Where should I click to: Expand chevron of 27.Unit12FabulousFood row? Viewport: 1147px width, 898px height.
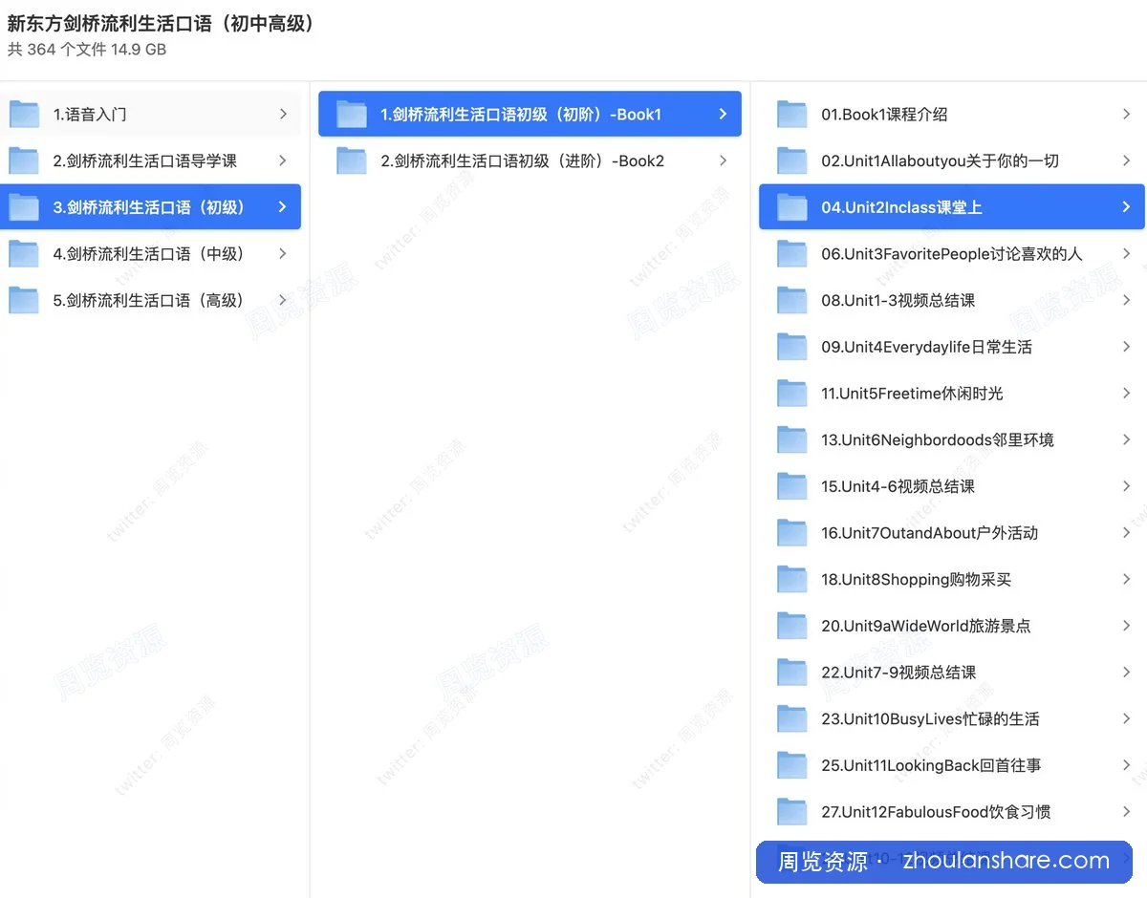1127,812
